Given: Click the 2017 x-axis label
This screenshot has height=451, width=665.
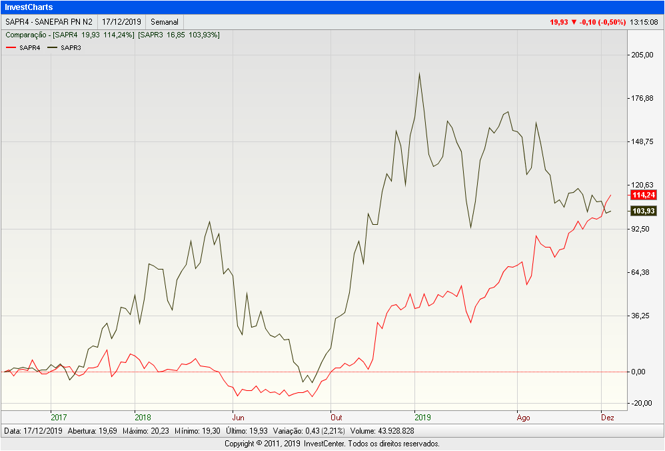Looking at the screenshot, I should (59, 418).
